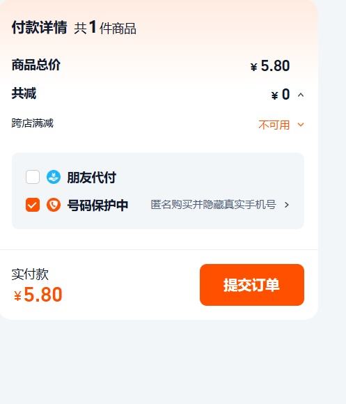The image size is (346, 404).
Task: Collapse the 共减 discount section chevron
Action: point(301,95)
